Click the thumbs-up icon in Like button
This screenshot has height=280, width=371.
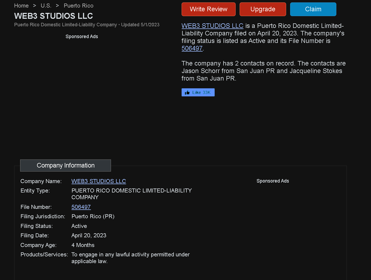[187, 92]
